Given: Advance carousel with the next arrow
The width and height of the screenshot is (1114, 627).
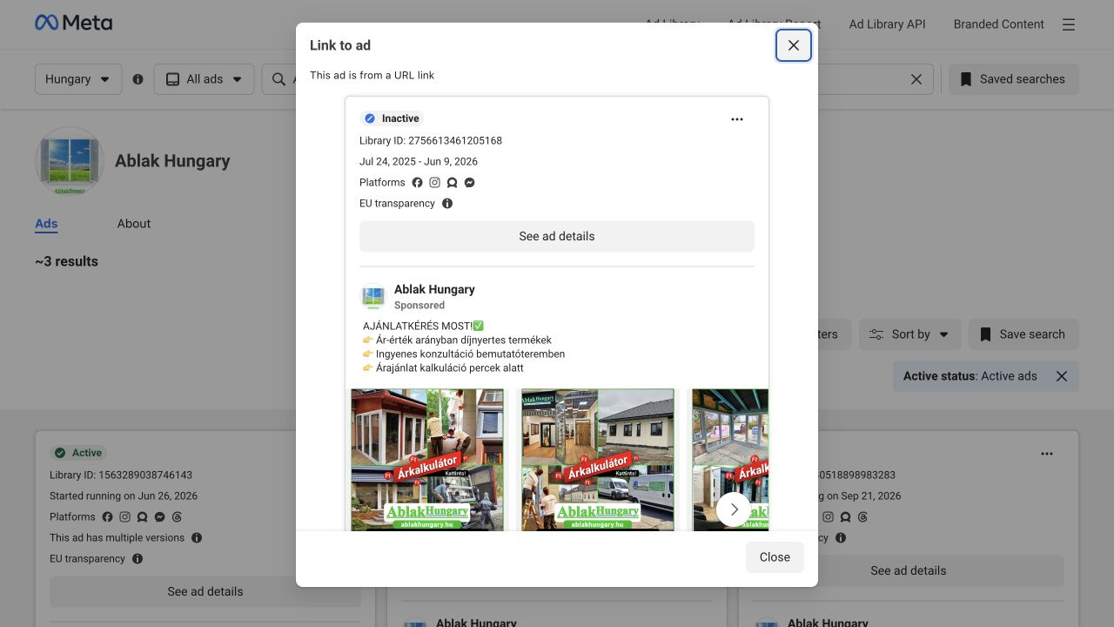Looking at the screenshot, I should (x=734, y=509).
